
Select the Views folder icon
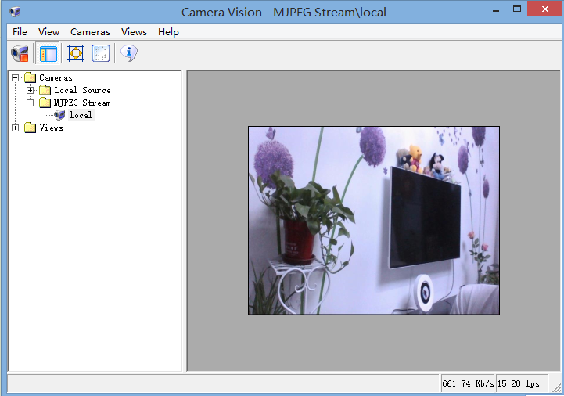pyautogui.click(x=31, y=128)
